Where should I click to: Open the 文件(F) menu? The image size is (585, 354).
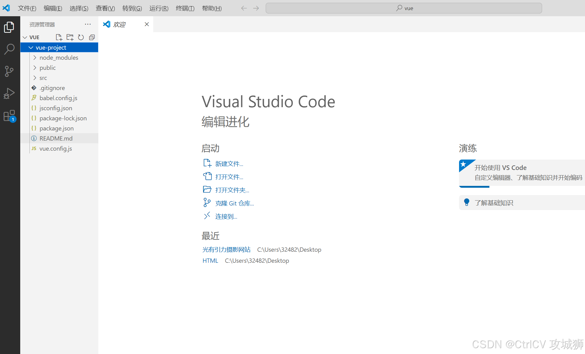27,8
